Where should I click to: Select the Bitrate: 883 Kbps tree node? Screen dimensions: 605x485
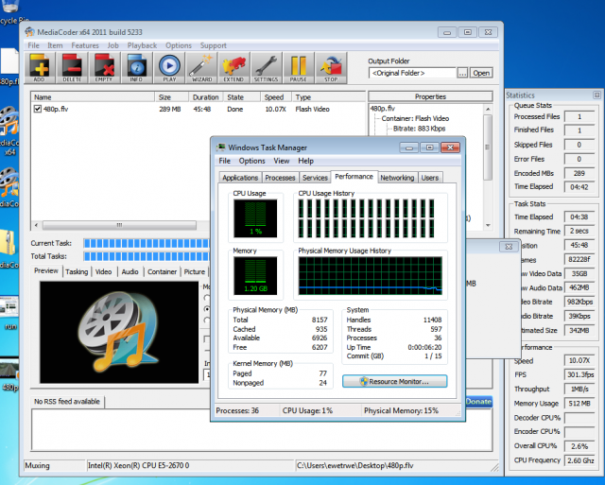click(419, 129)
